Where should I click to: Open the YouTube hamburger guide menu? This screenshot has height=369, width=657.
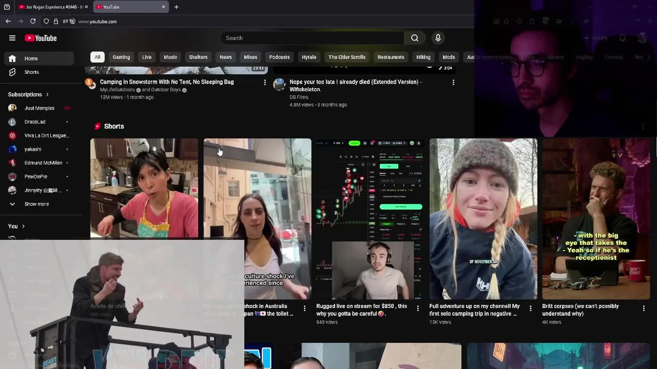point(12,38)
